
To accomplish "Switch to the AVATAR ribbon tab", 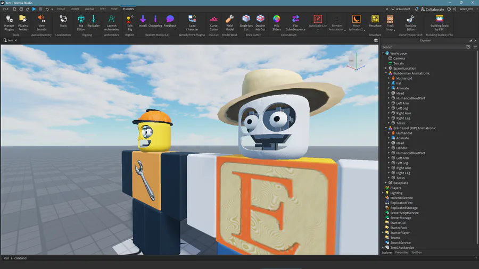I will 89,9.
